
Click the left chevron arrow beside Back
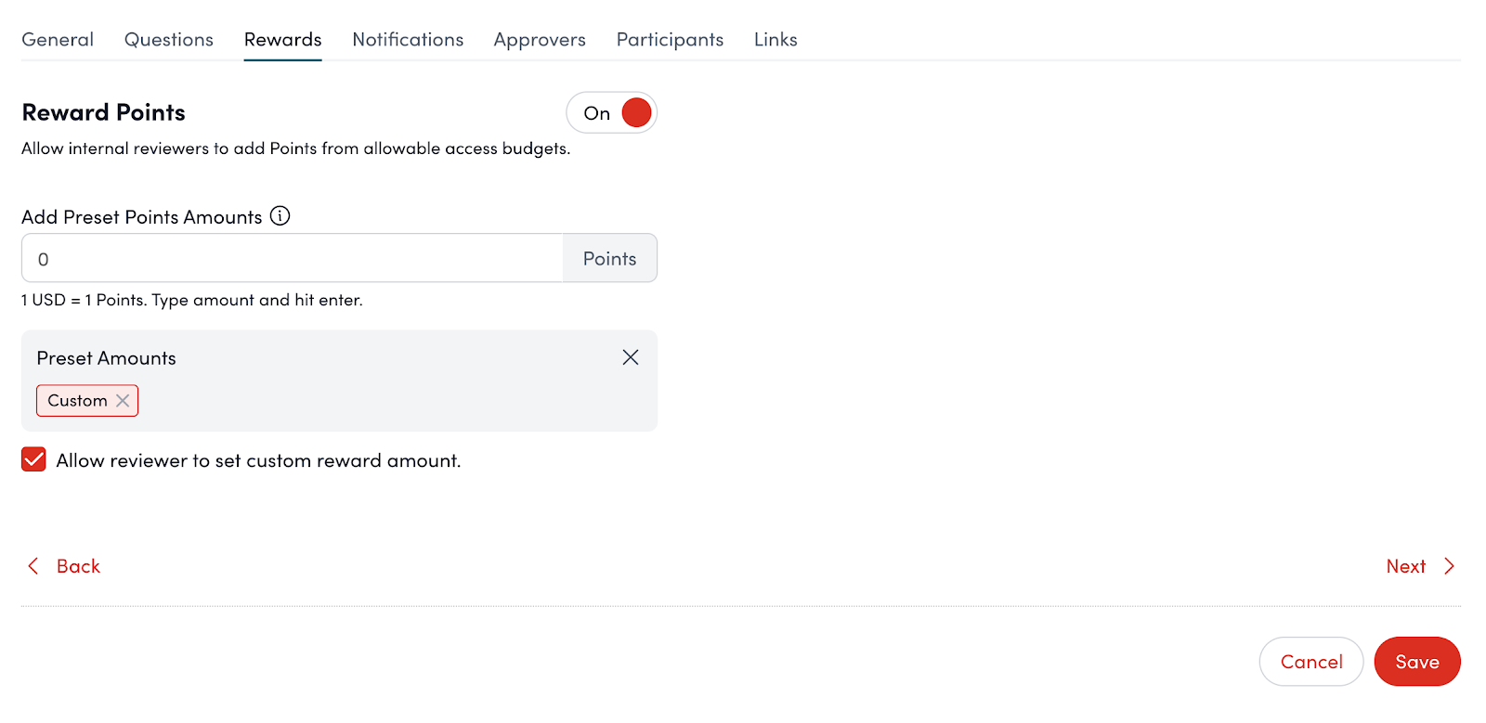(x=33, y=566)
